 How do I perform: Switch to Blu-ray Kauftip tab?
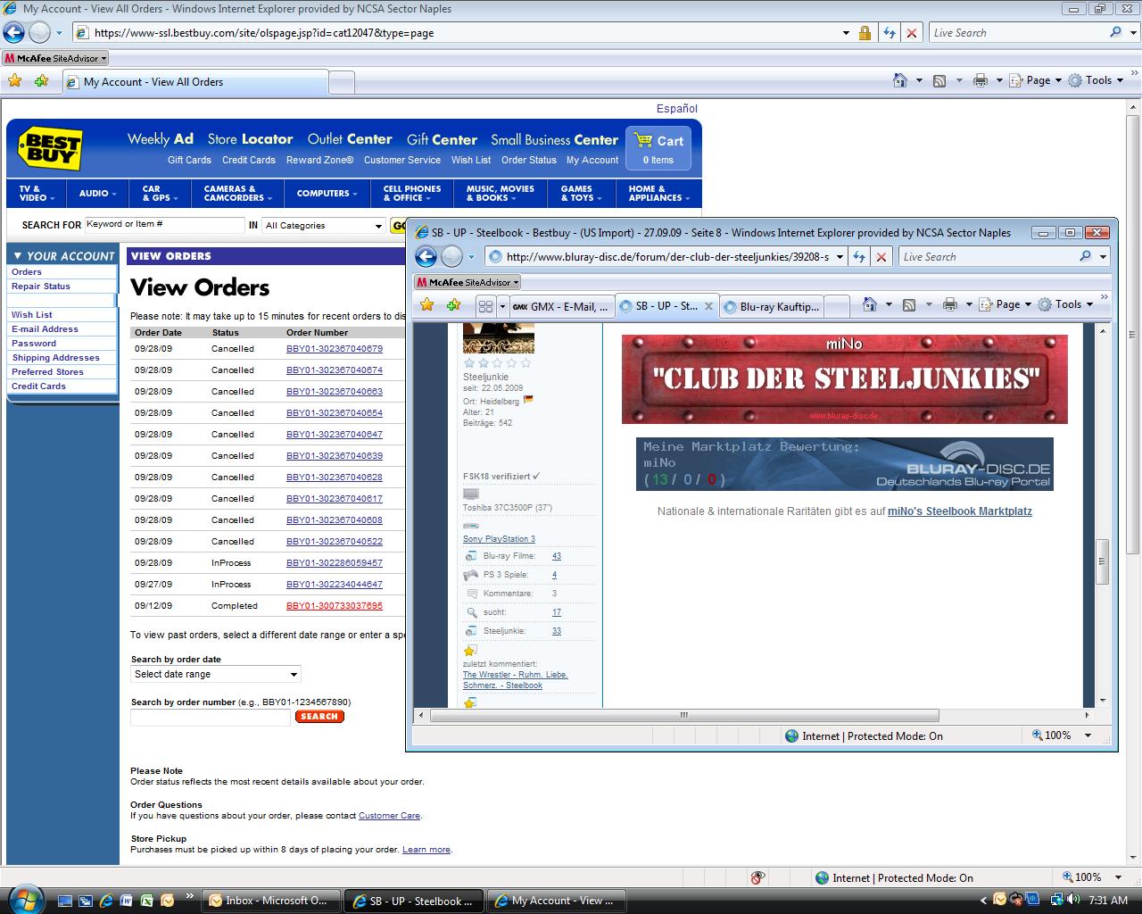[x=771, y=306]
